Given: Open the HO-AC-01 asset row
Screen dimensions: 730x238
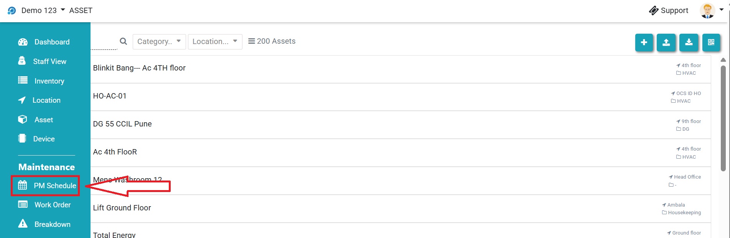Looking at the screenshot, I should pyautogui.click(x=110, y=96).
